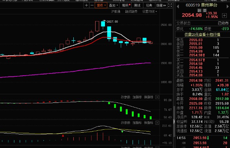
Task: Click the red buy signal arrow marker
Action: tap(63, 135)
